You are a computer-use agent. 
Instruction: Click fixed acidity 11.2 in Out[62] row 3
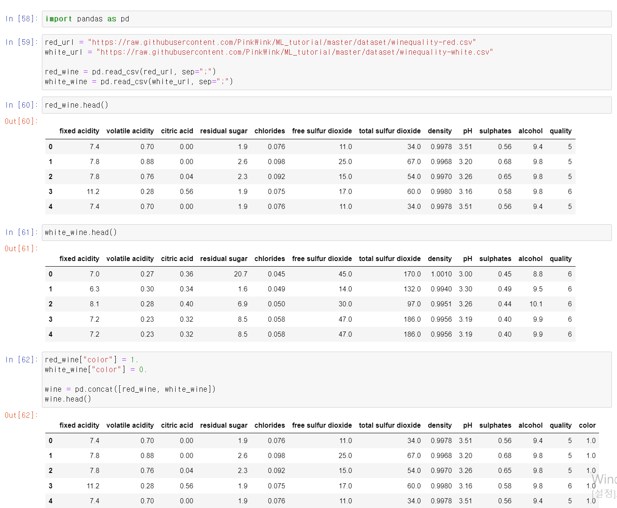(x=93, y=486)
